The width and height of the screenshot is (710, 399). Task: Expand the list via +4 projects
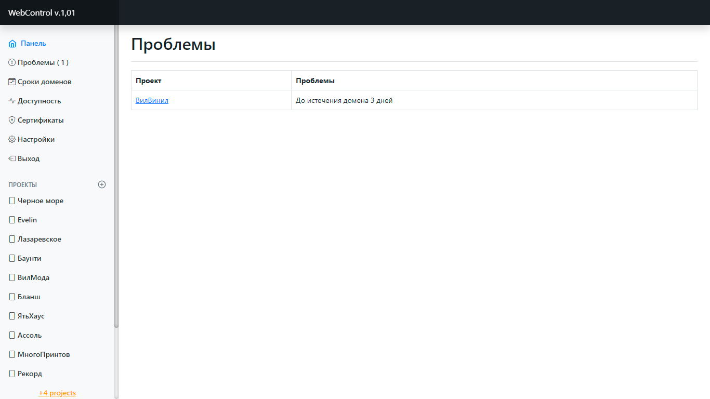click(57, 393)
